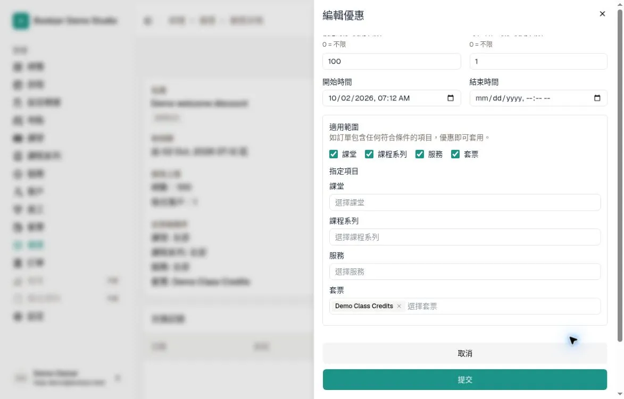
Task: Click the Demo Class Credits chip text
Action: [364, 306]
